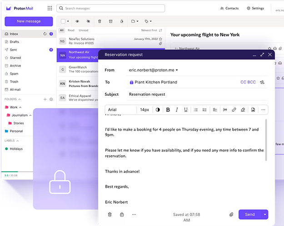Screen dimensions: 284x226
Task: Set message encryption with the lock icon
Action: (122, 215)
